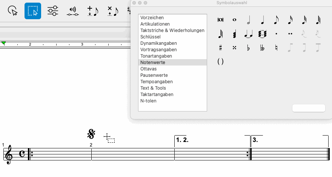Pick the half note symbol

click(x=249, y=20)
